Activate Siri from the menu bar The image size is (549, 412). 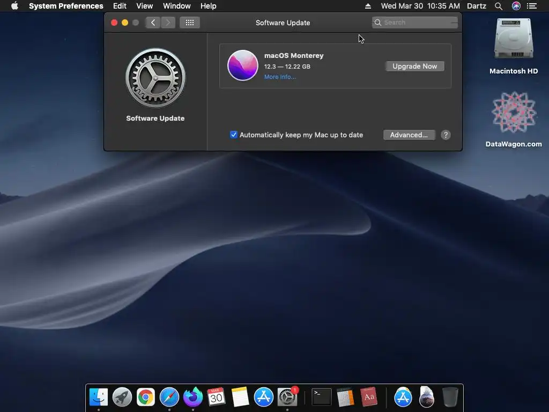tap(516, 6)
